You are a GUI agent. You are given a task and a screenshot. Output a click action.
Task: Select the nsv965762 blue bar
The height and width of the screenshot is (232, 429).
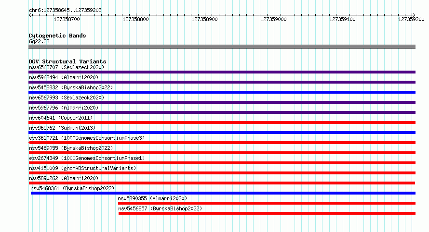(x=222, y=133)
